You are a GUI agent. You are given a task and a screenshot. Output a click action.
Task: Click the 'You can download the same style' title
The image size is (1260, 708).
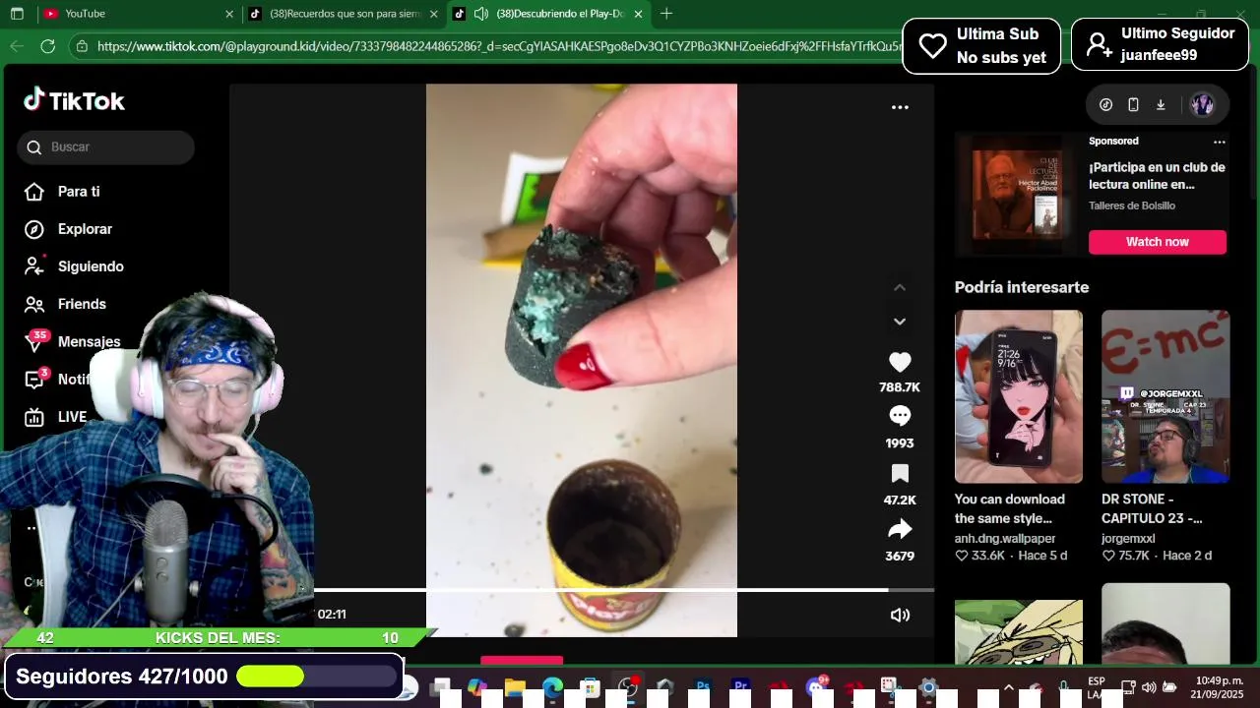pos(1010,508)
